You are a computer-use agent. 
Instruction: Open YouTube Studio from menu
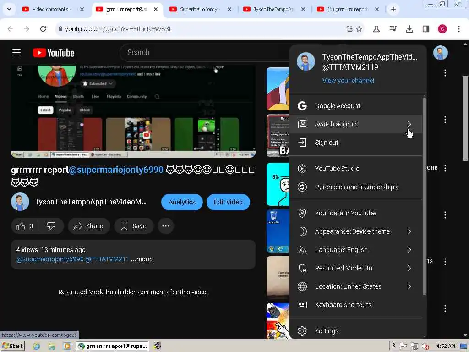click(x=356, y=169)
